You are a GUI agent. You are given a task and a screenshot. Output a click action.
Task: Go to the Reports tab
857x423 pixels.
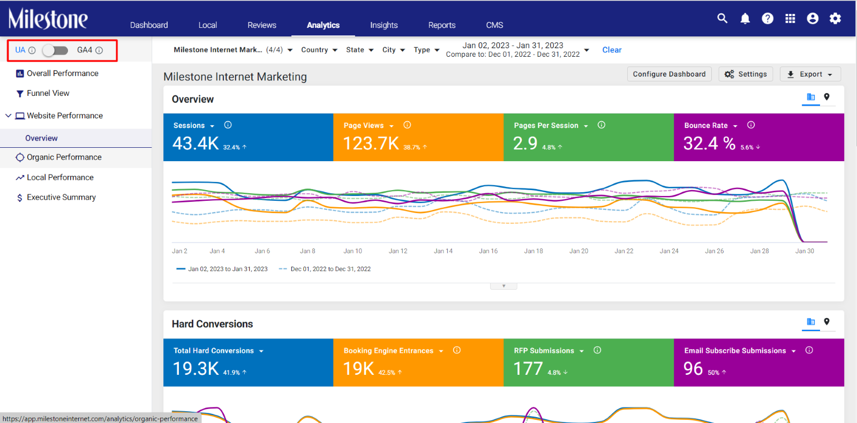tap(442, 25)
